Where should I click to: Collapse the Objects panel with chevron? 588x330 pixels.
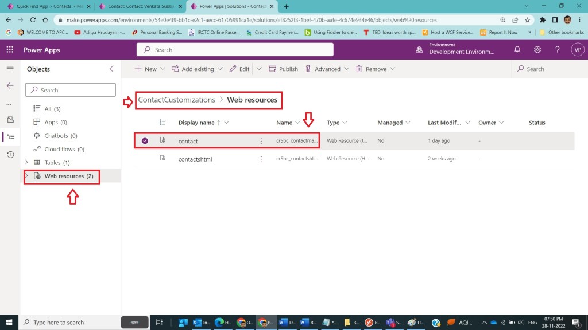(x=111, y=69)
